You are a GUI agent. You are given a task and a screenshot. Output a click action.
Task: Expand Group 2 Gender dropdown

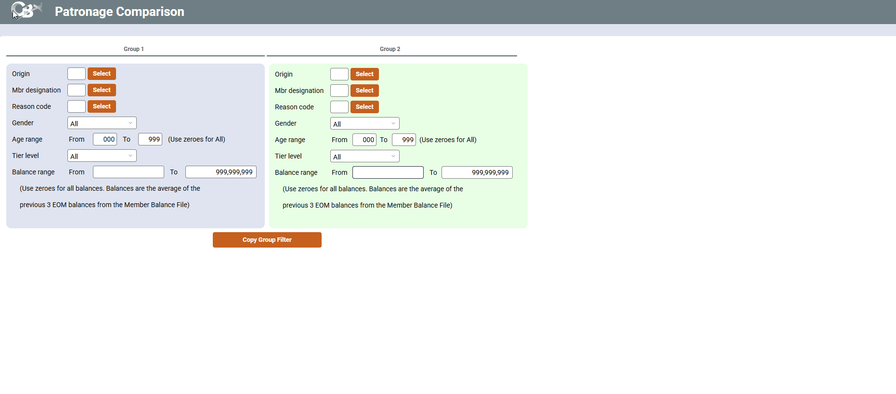(x=365, y=124)
